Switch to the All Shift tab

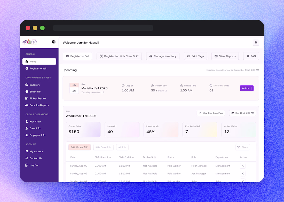122,147
